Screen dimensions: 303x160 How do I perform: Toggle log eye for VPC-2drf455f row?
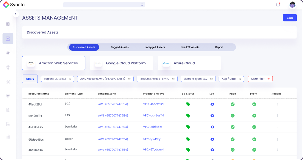[x=212, y=127]
